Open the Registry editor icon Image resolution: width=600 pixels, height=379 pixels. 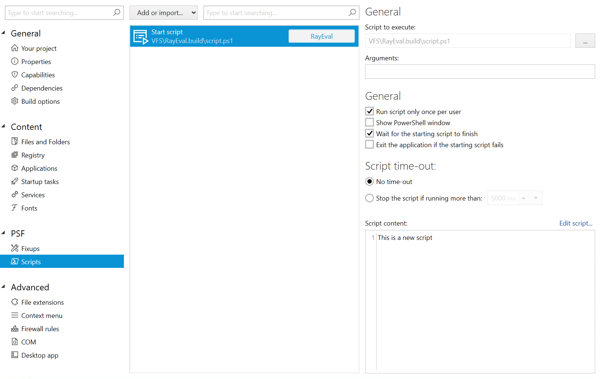15,155
